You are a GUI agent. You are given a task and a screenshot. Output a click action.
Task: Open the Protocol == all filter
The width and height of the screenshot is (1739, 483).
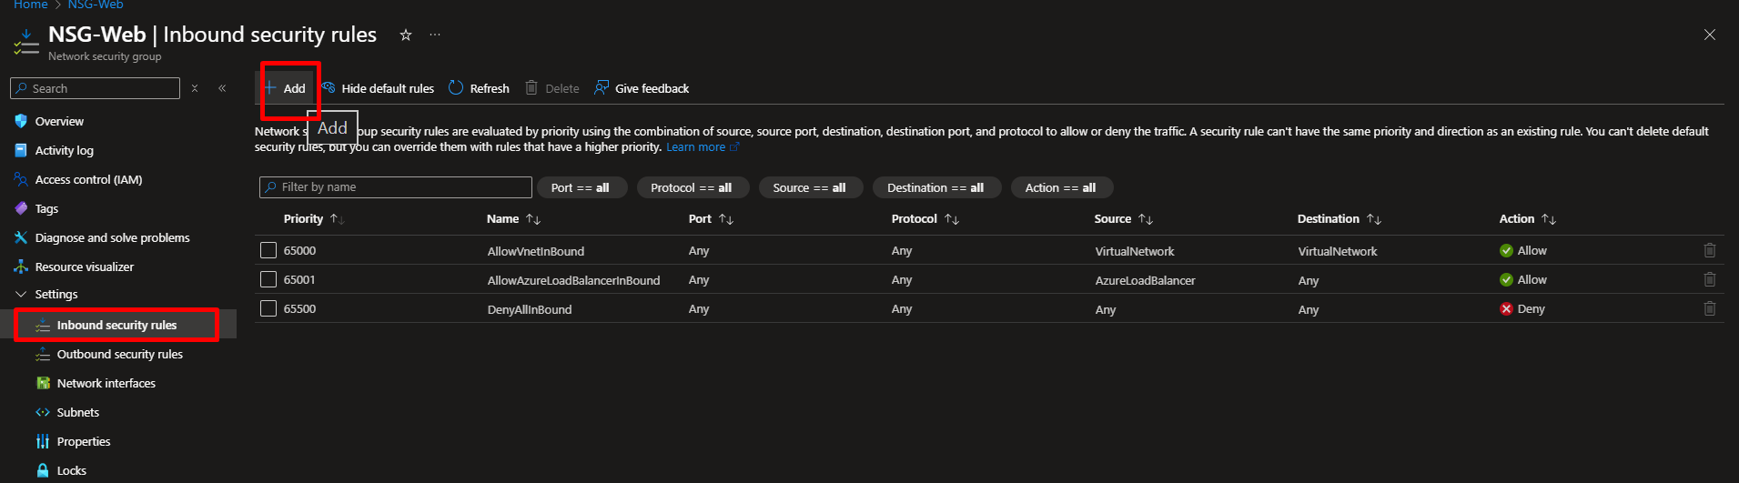pos(692,187)
